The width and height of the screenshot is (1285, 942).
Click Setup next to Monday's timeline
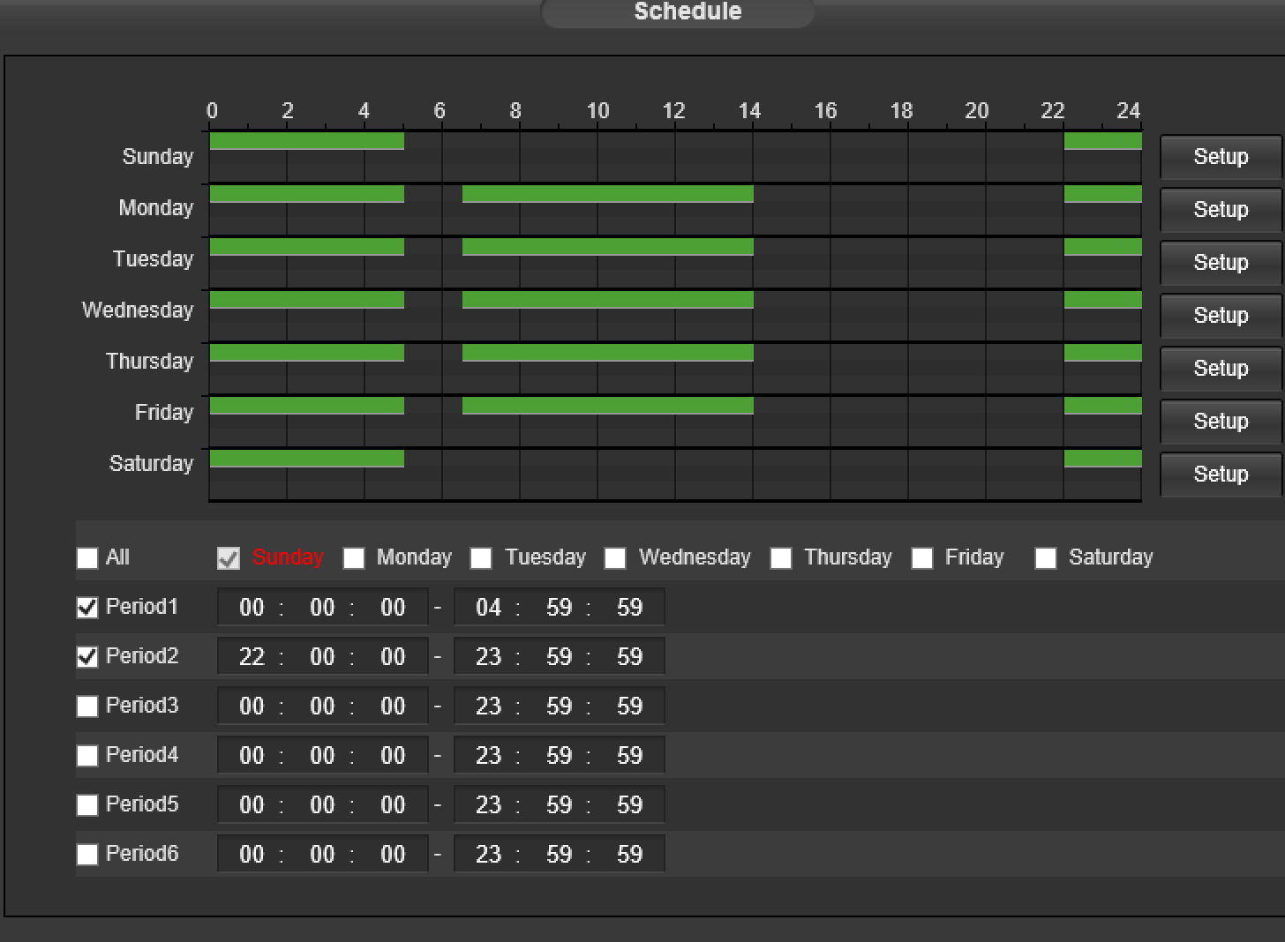[x=1221, y=210]
